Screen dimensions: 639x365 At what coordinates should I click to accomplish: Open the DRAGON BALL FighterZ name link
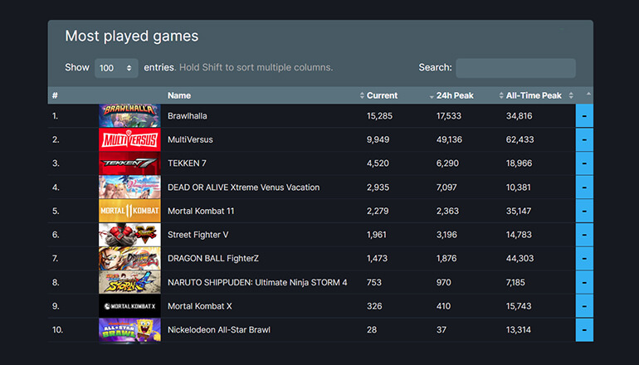coord(212,259)
